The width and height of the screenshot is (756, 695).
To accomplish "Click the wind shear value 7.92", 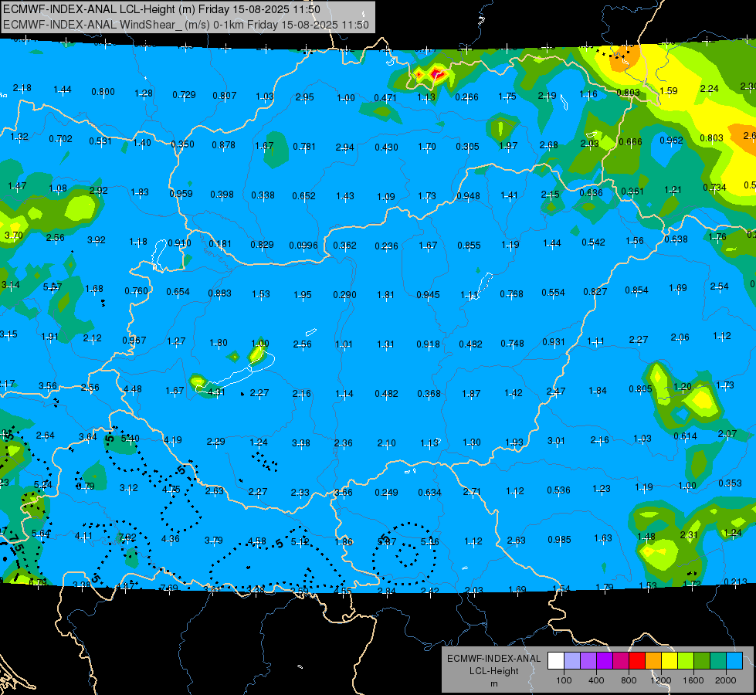I will pos(127,537).
